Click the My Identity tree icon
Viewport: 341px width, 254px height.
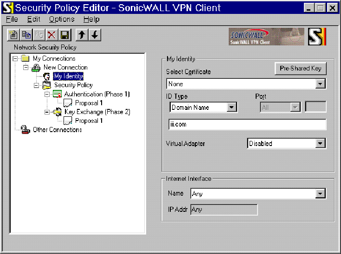(x=46, y=76)
